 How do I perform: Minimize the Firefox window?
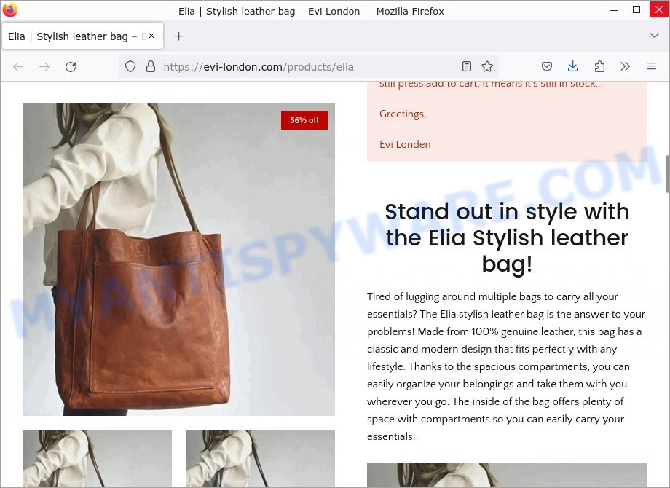point(614,9)
